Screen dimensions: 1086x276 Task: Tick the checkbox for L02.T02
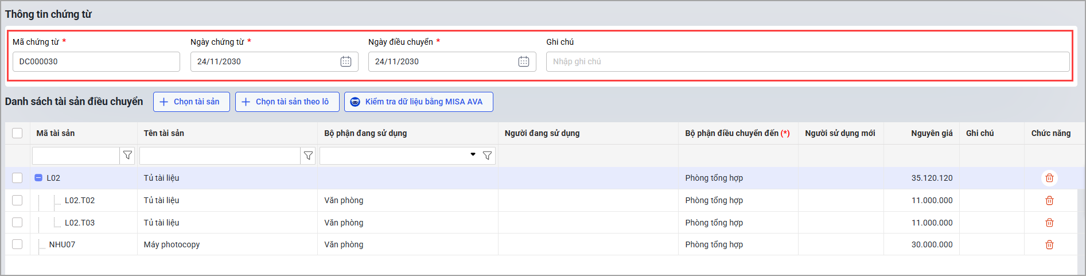tap(17, 200)
